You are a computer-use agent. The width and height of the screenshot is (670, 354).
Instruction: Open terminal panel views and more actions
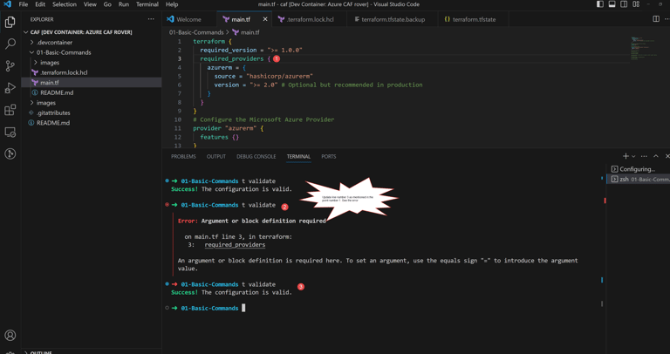pyautogui.click(x=644, y=156)
